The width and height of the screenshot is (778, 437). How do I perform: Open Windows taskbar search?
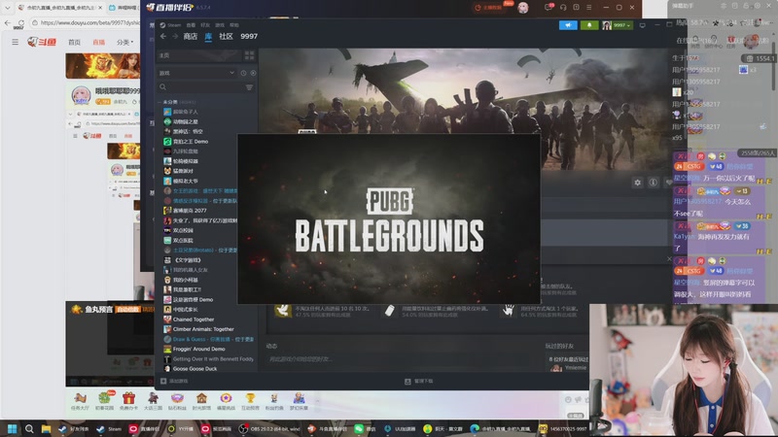coord(29,428)
